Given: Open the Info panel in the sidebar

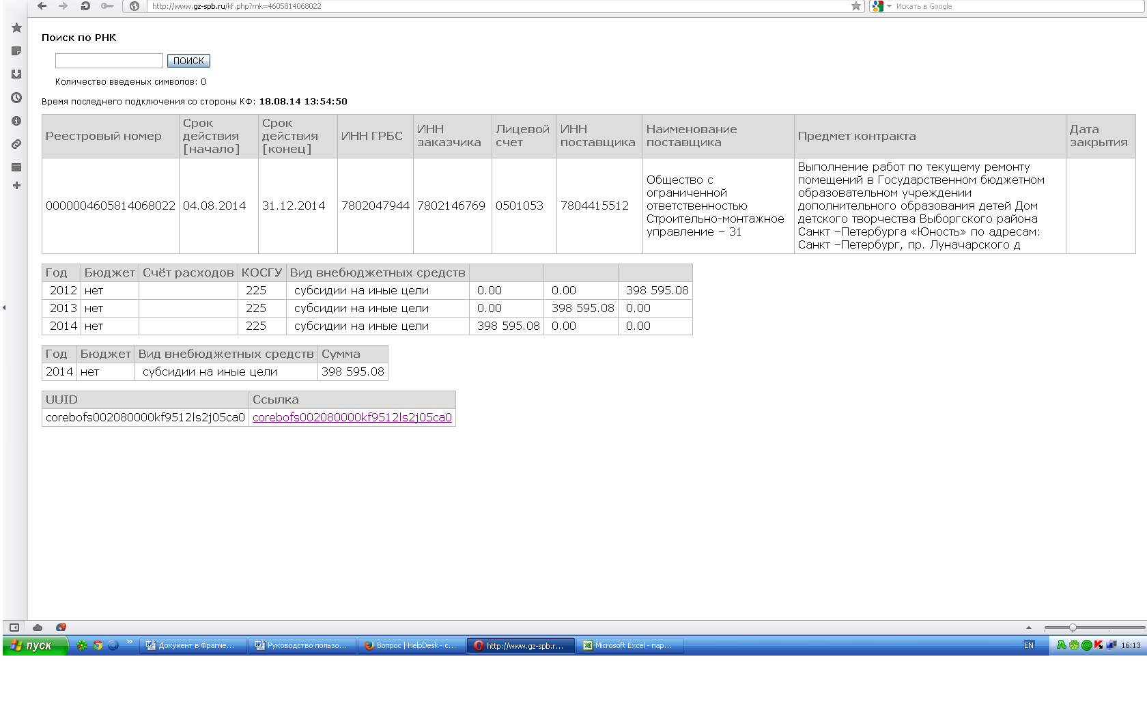Looking at the screenshot, I should [x=16, y=121].
